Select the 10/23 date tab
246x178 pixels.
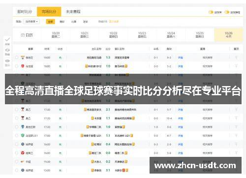point(142,35)
